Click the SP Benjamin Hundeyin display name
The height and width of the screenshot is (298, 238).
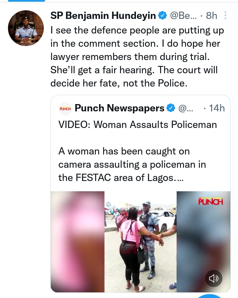tap(103, 15)
